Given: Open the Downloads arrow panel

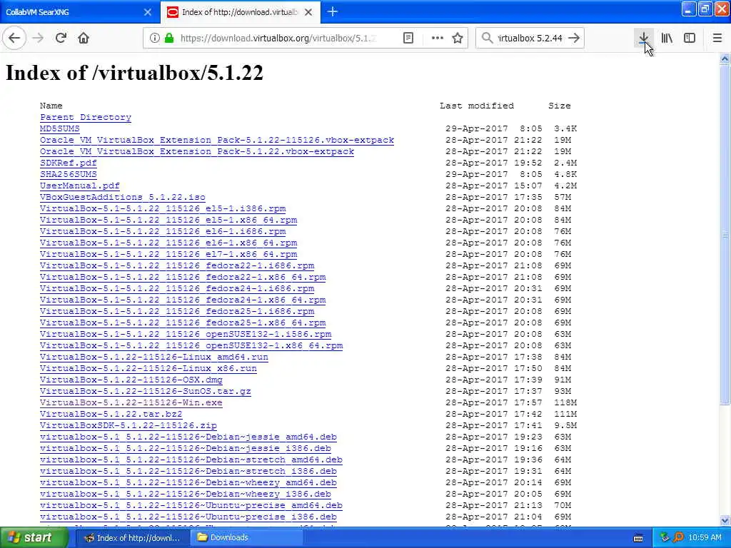Looking at the screenshot, I should click(x=643, y=39).
